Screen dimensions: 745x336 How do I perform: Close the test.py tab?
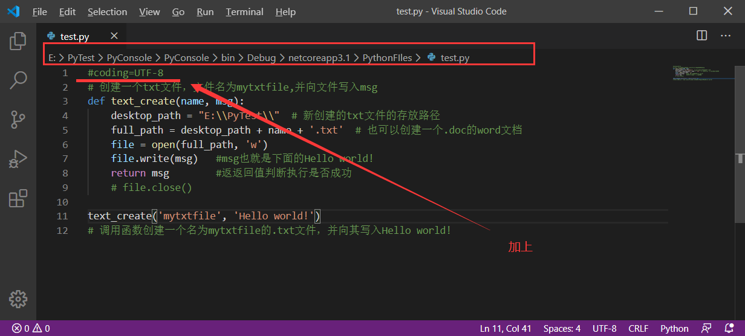point(114,36)
